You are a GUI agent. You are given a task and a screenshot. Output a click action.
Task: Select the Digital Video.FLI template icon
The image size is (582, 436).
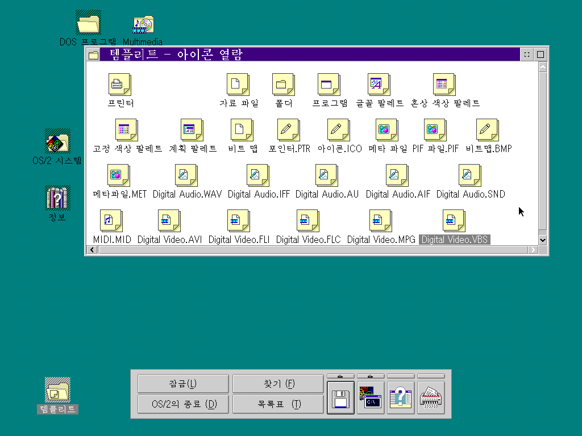tap(238, 221)
